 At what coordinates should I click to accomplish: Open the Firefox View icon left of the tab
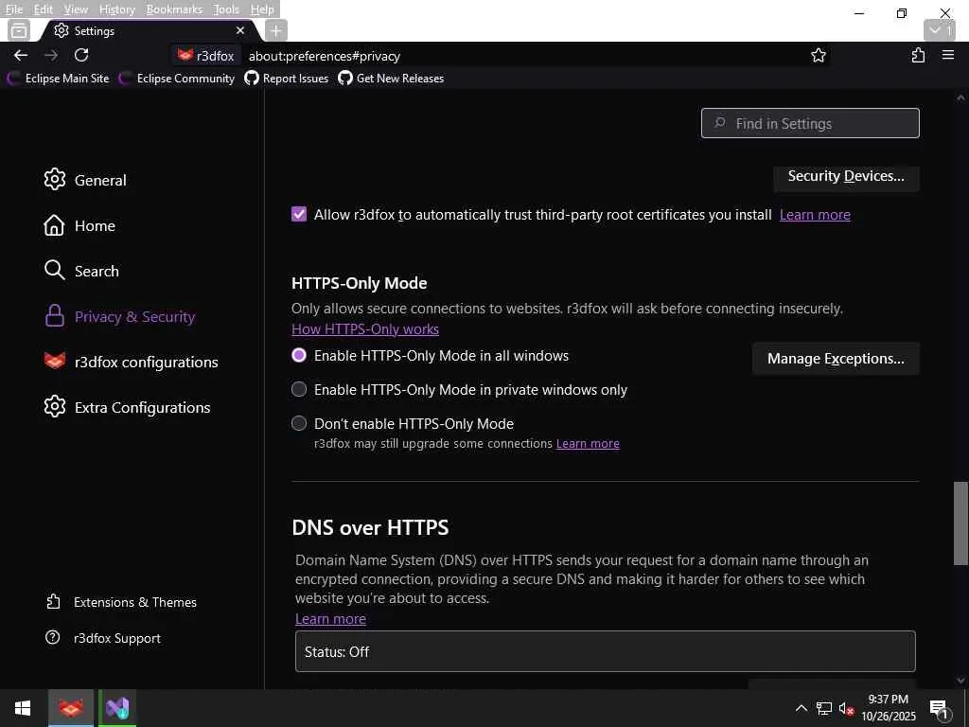coord(19,29)
